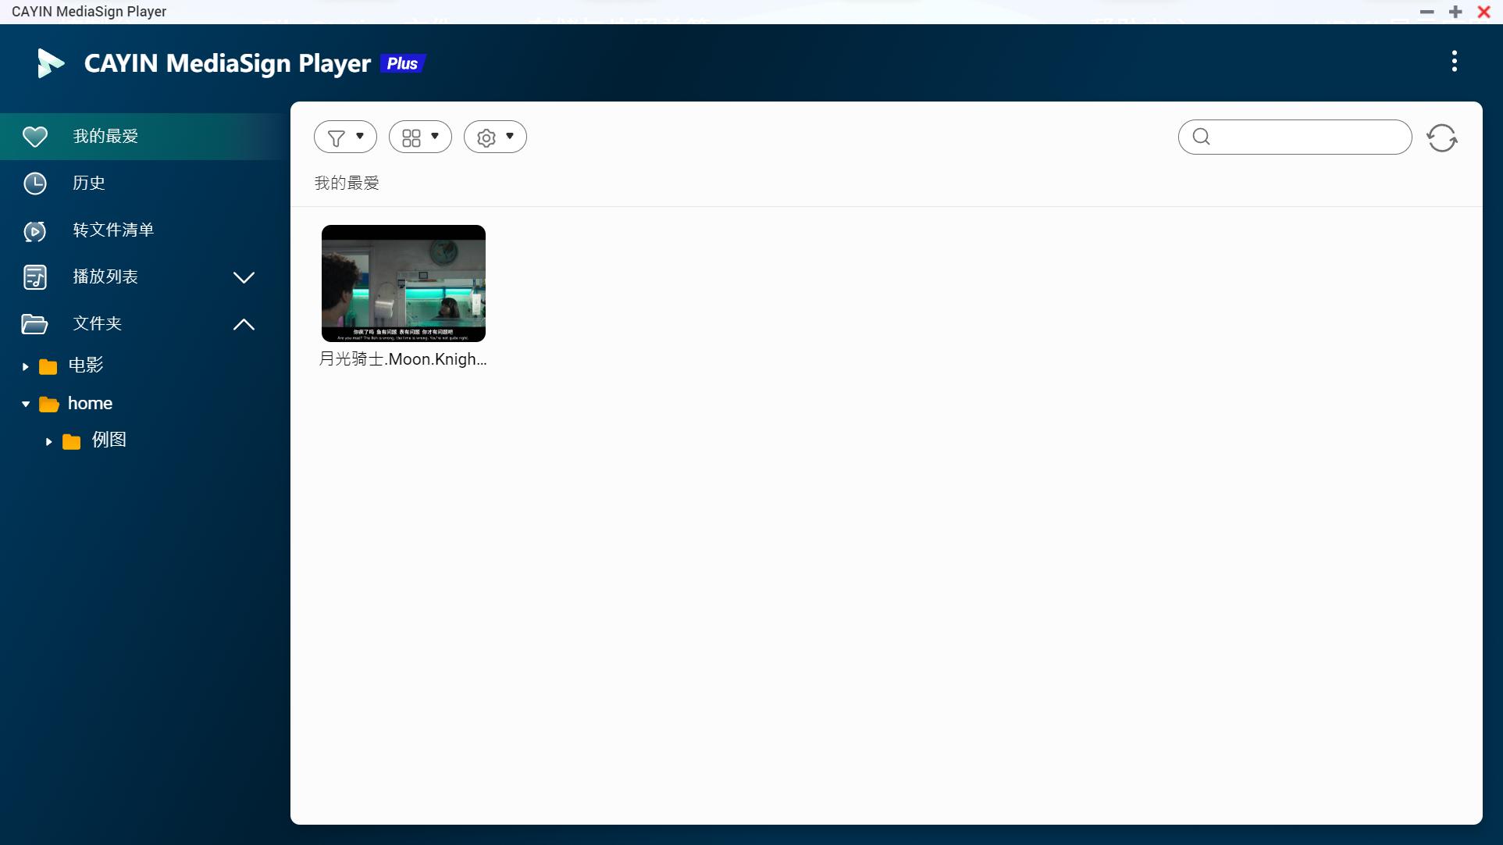Select the home folder
Screen dimensions: 1503x845
(x=90, y=404)
